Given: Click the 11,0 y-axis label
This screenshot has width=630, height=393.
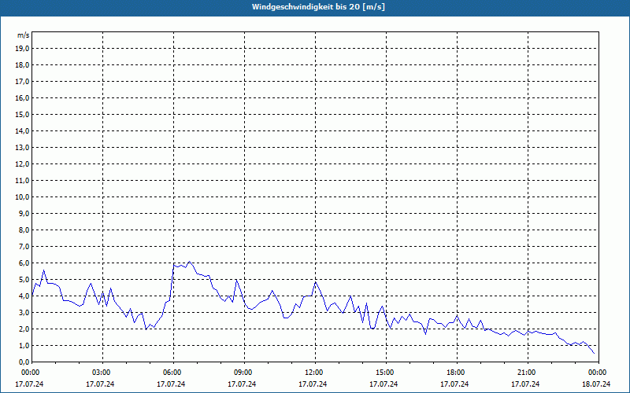Looking at the screenshot, I should (x=22, y=181).
